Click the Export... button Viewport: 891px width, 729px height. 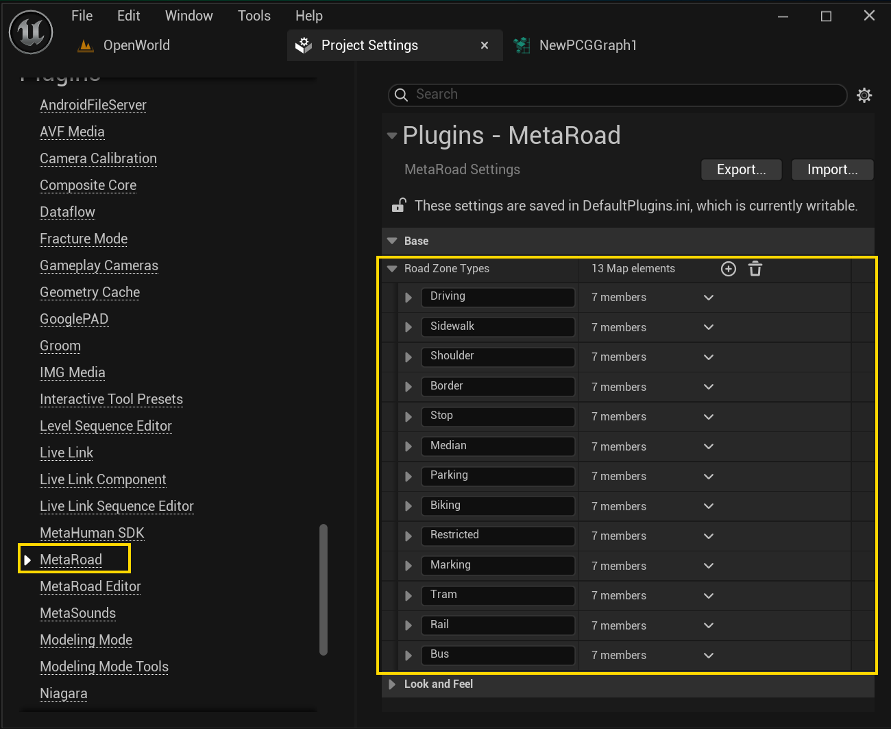(x=741, y=169)
